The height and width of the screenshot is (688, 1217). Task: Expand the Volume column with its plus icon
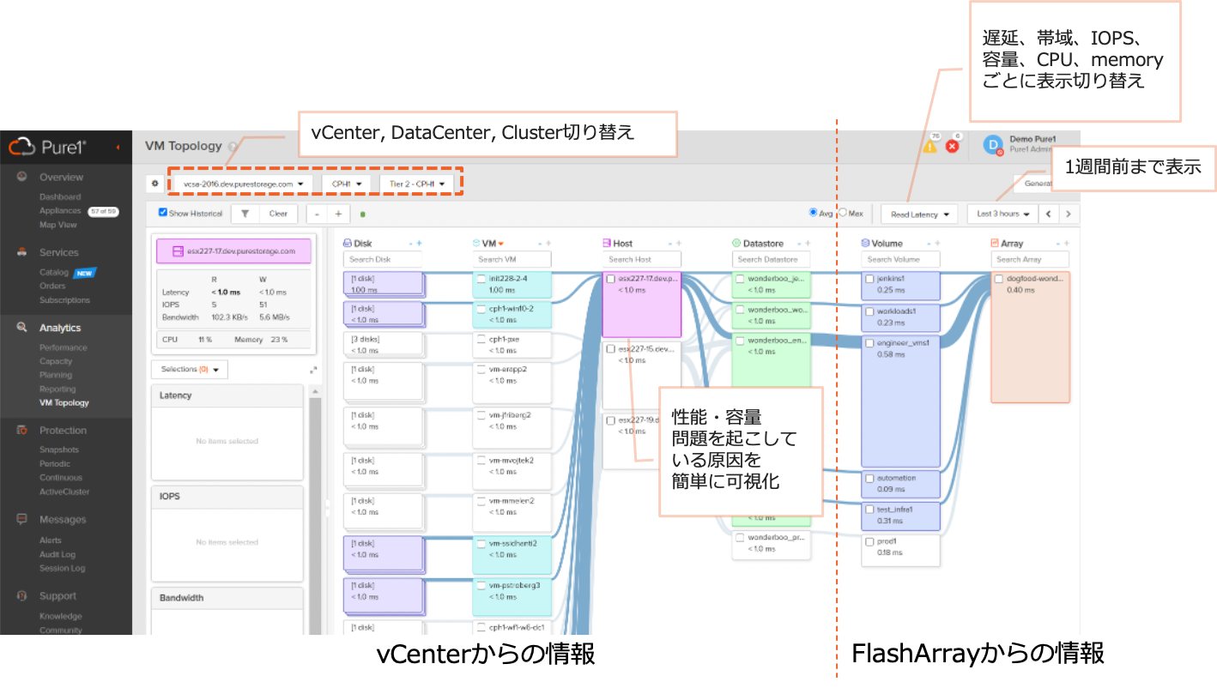[936, 244]
